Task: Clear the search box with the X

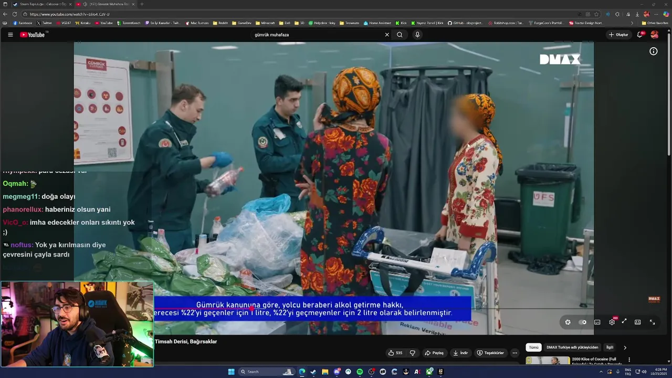Action: pyautogui.click(x=387, y=35)
